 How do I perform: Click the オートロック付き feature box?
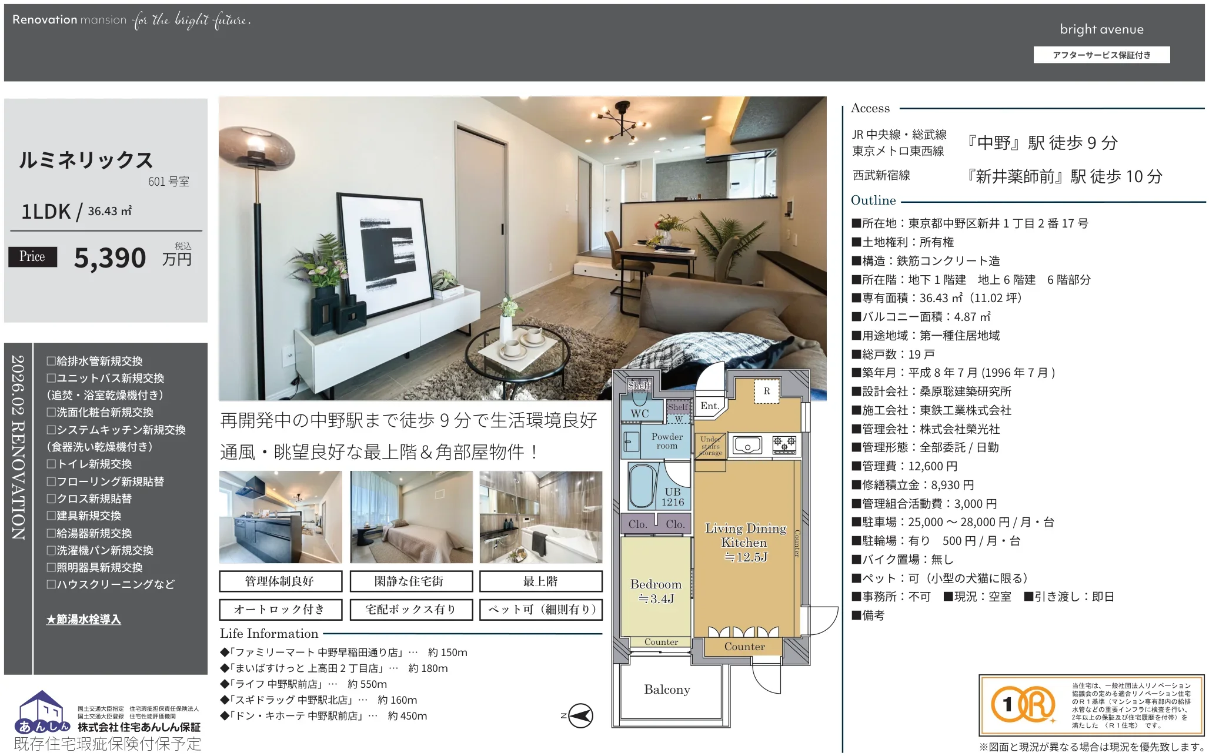(280, 610)
